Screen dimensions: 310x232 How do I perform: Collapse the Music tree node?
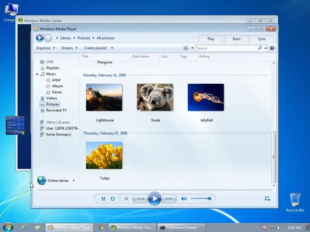point(37,74)
